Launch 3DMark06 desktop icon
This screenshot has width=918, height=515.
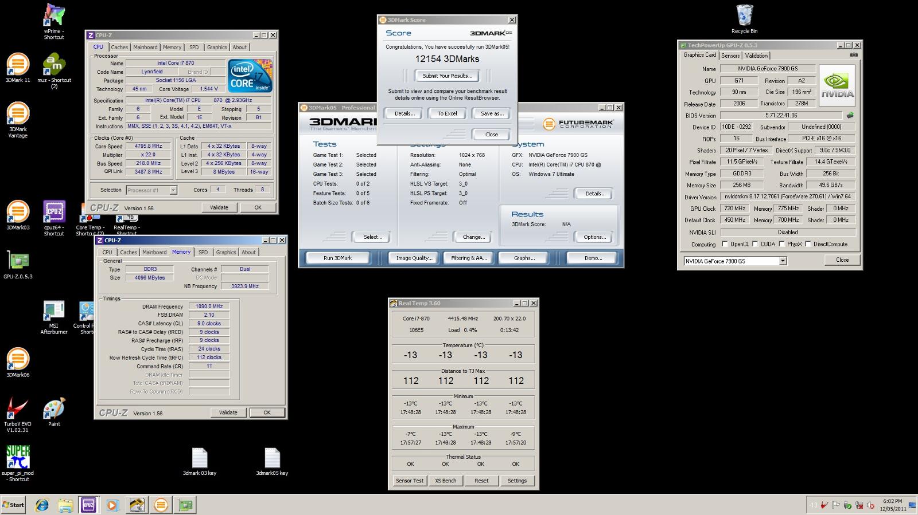pyautogui.click(x=18, y=363)
